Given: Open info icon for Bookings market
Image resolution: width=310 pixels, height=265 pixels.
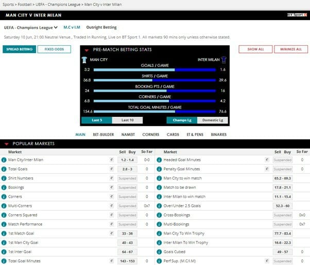Looking at the screenshot, I should pos(4,187).
